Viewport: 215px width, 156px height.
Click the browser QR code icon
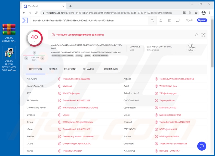(184, 13)
